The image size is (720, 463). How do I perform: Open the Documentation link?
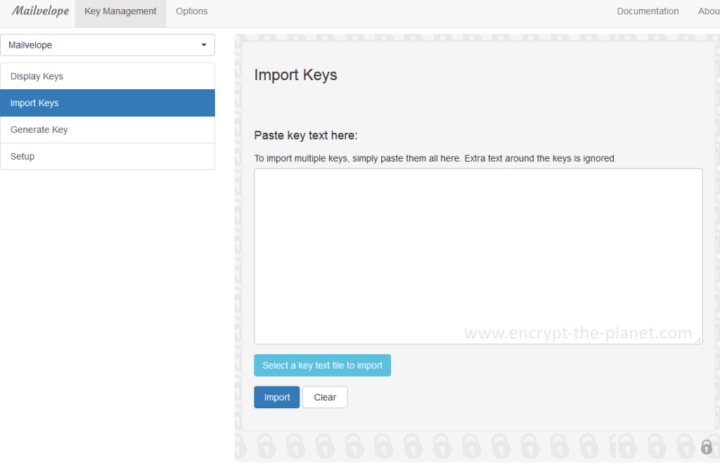tap(648, 11)
